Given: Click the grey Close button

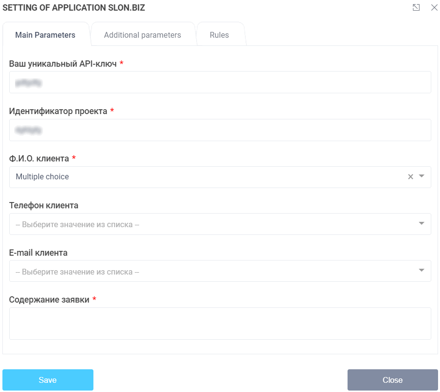Looking at the screenshot, I should (393, 380).
